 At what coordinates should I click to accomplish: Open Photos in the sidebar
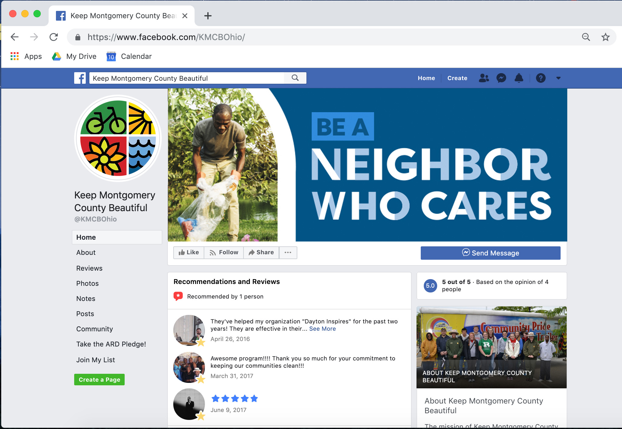point(88,283)
